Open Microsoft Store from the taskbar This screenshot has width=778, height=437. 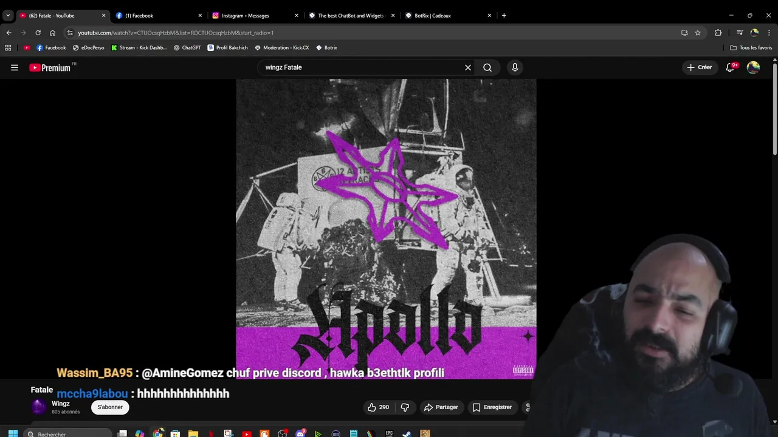click(x=175, y=434)
